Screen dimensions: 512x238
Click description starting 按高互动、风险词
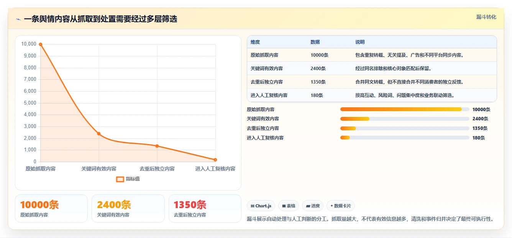click(405, 95)
